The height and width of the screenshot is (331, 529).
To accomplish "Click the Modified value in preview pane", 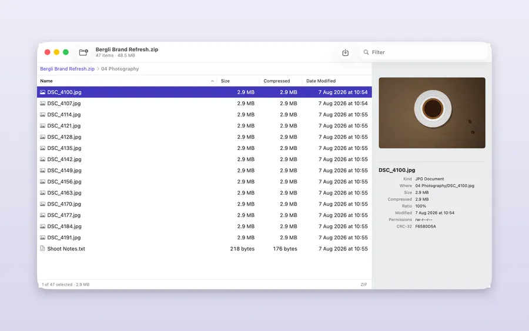I will pyautogui.click(x=435, y=213).
